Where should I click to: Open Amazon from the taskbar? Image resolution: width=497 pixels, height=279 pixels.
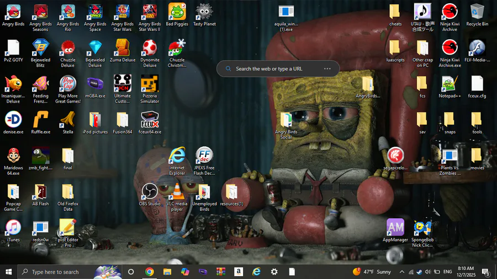coord(239,271)
